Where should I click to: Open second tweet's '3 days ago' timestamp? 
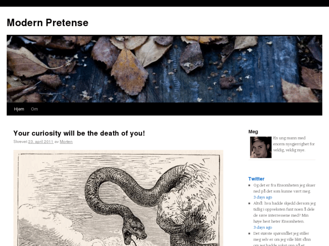262,227
